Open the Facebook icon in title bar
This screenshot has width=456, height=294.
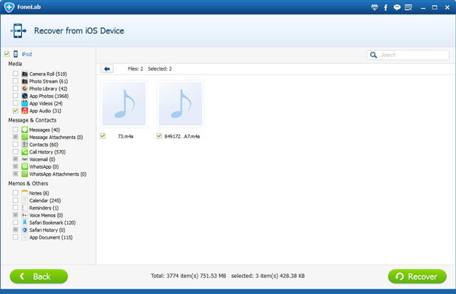385,8
